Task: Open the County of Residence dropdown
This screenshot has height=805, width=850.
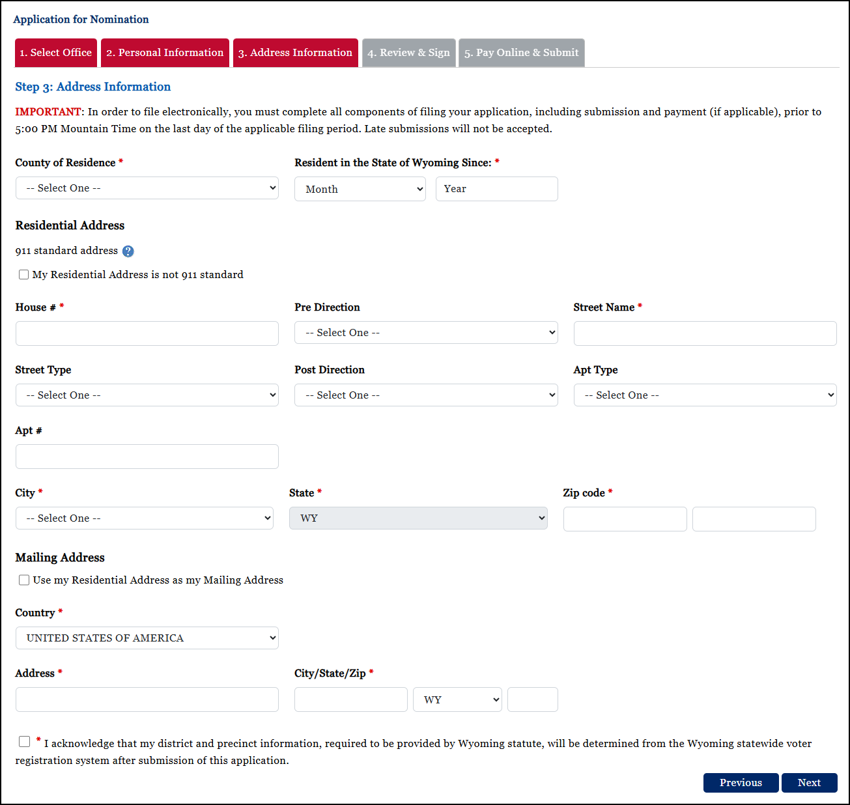Action: (x=147, y=188)
